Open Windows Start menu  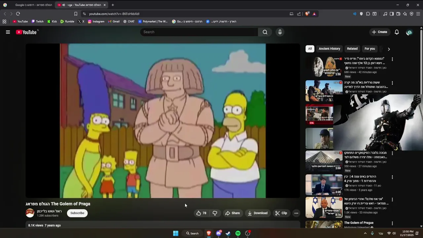point(176,233)
